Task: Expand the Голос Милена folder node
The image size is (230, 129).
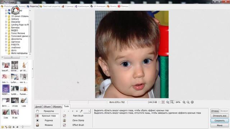Action: point(6,33)
